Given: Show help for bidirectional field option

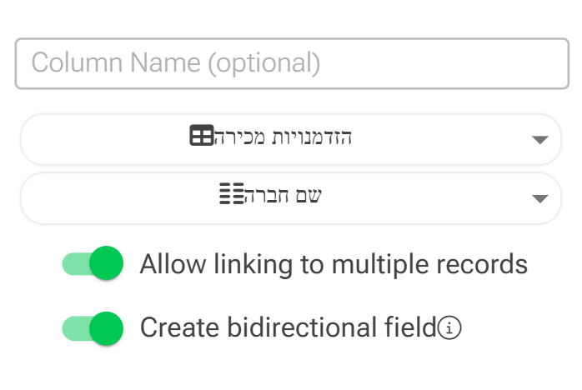Looking at the screenshot, I should coord(449,328).
